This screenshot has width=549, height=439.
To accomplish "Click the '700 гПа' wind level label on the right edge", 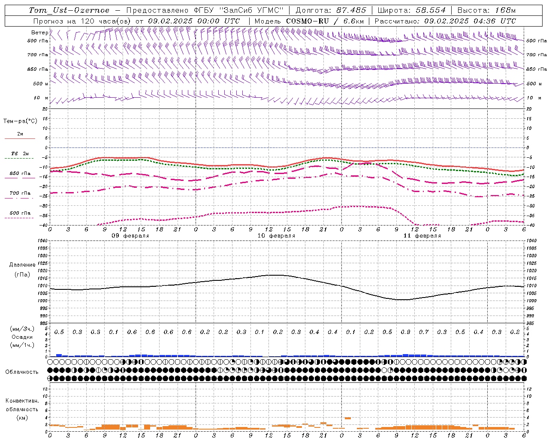I will pyautogui.click(x=537, y=55).
